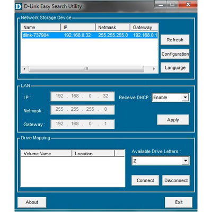Minimize the D-Link Easy Search Utility window

[161, 5]
